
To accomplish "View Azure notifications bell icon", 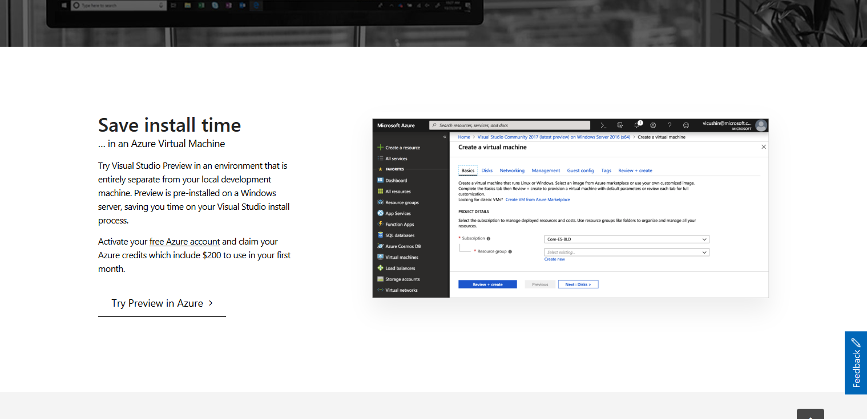I will (x=636, y=125).
